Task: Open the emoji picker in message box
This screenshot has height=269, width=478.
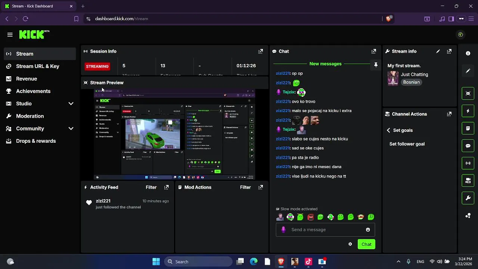Action: pyautogui.click(x=368, y=230)
